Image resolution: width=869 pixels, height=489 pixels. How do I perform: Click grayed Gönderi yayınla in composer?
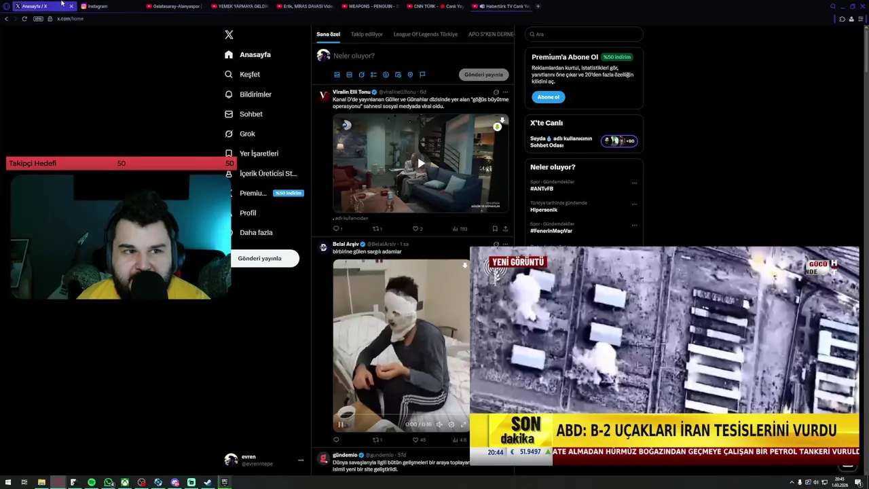483,75
